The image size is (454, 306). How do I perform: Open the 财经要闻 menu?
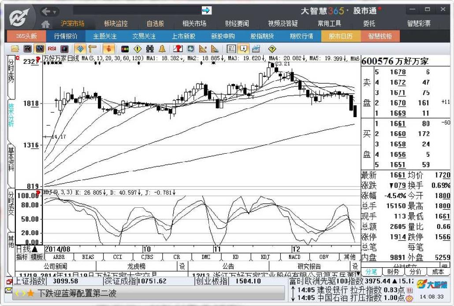(x=237, y=23)
